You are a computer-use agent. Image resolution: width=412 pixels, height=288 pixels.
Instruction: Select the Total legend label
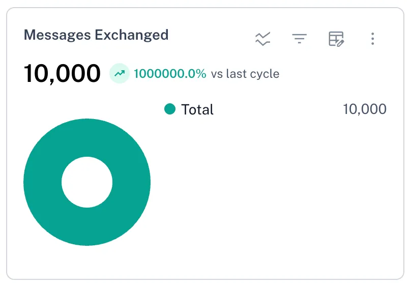[197, 109]
